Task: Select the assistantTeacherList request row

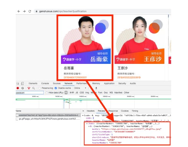Action: [x=48, y=115]
